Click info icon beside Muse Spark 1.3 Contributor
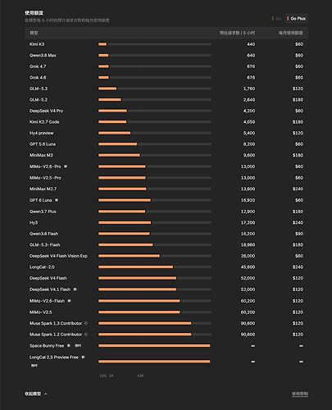This screenshot has height=410, width=332. coord(86,323)
